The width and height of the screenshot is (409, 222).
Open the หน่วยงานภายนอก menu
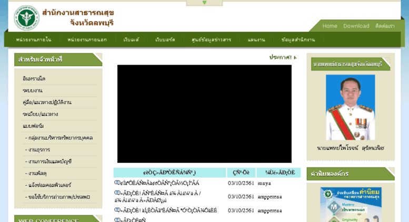[x=87, y=40]
